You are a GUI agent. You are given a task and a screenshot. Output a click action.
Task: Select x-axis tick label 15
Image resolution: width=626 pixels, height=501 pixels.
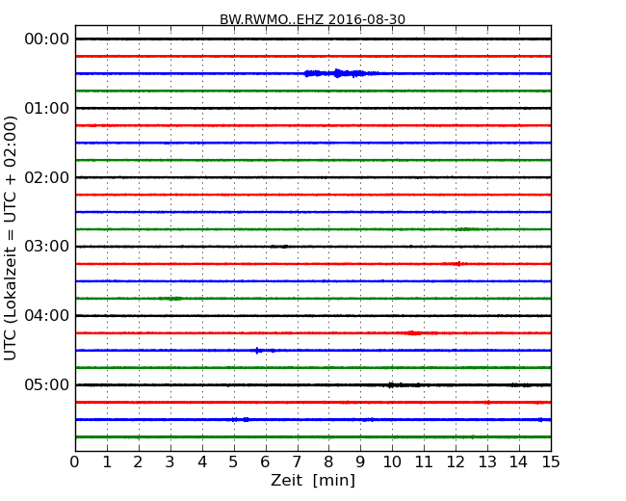coord(551,462)
